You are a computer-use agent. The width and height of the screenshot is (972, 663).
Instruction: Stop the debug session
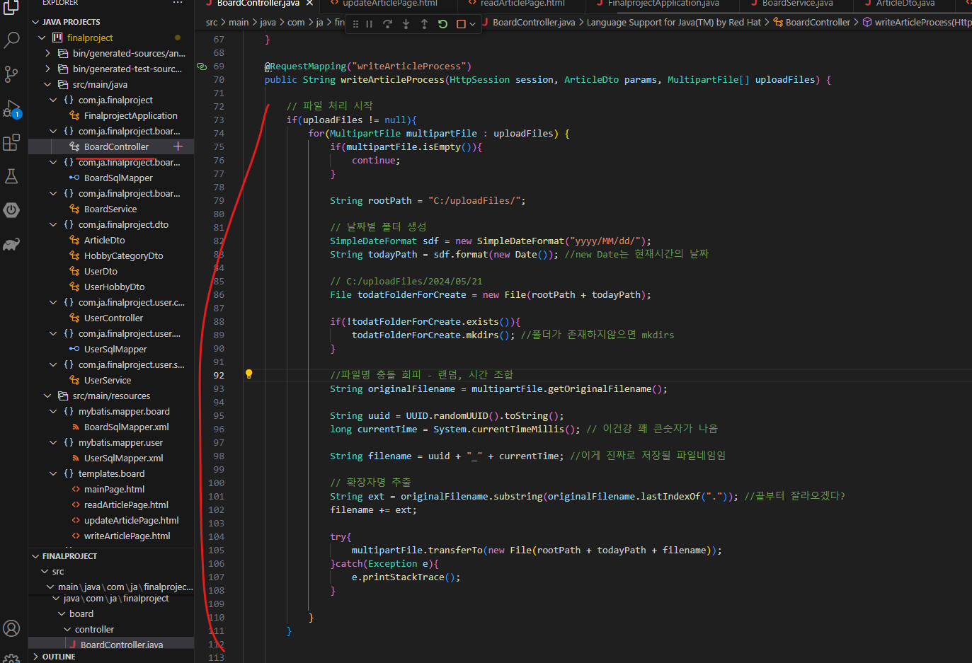461,24
